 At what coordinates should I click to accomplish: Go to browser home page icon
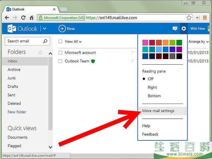point(31,17)
